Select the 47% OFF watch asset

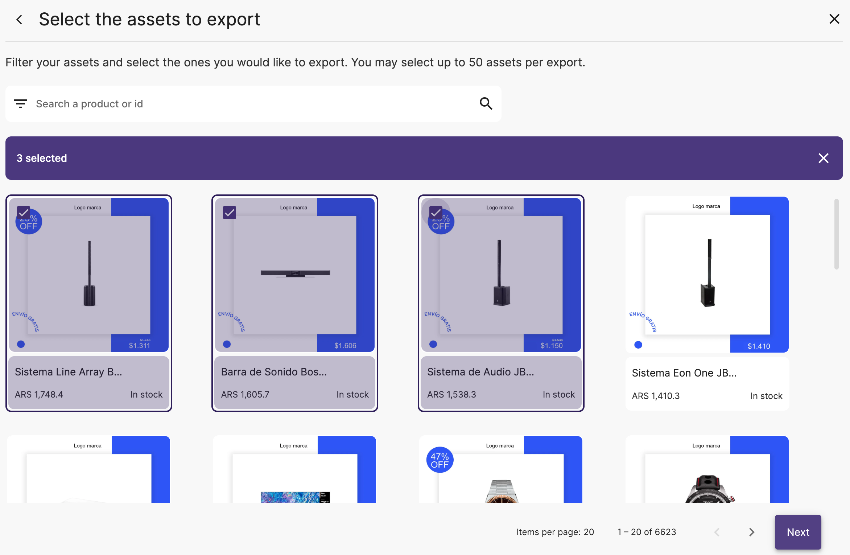pyautogui.click(x=501, y=469)
